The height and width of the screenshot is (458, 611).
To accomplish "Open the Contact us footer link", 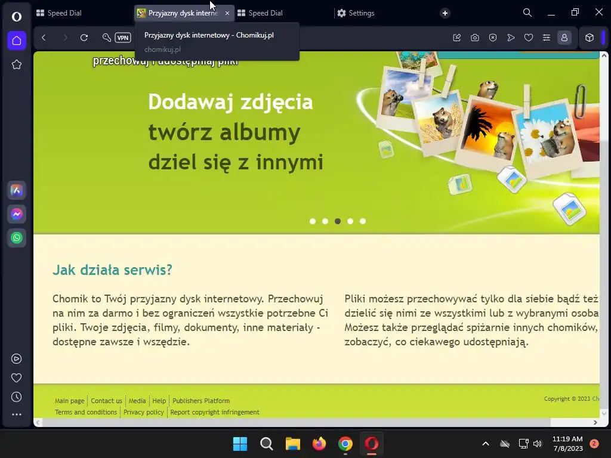I will 106,401.
